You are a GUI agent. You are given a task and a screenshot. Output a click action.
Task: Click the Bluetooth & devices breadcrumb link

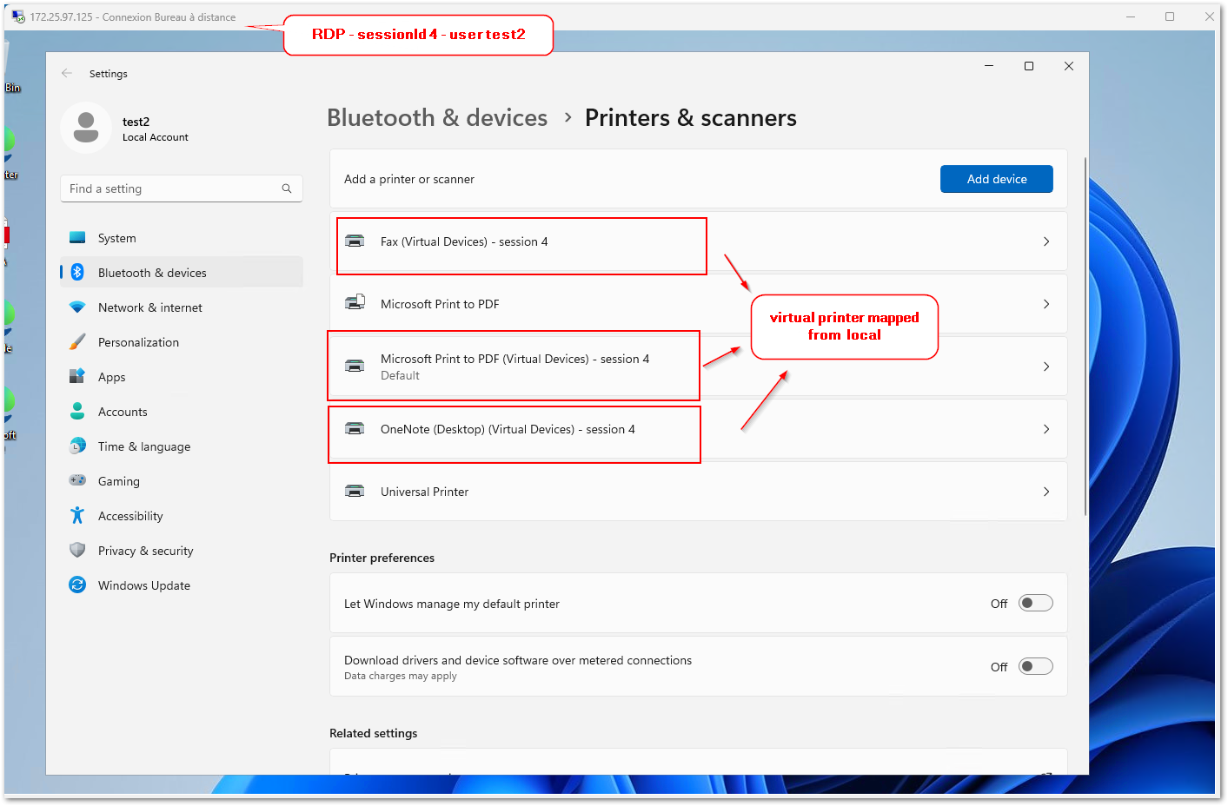[437, 117]
